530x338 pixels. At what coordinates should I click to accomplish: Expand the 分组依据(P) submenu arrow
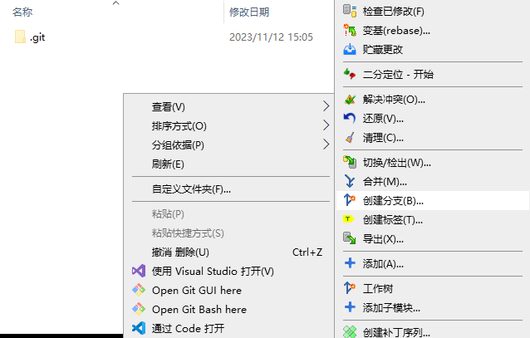(326, 145)
